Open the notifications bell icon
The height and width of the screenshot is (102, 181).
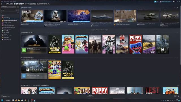click(158, 2)
